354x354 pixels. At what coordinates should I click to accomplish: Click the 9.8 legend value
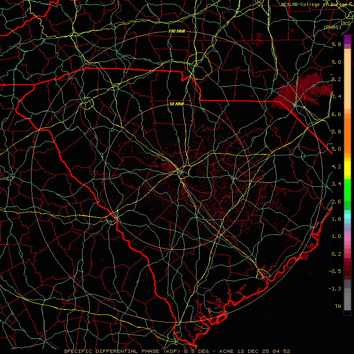point(336,44)
